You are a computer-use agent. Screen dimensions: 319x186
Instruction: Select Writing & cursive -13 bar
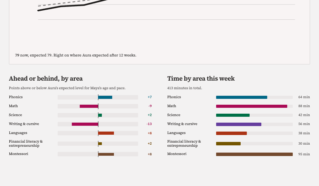click(85, 124)
